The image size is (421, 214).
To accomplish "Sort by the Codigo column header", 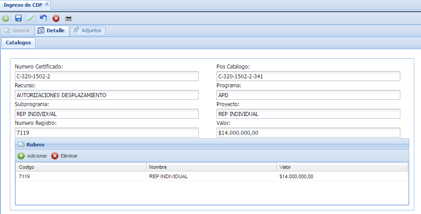I will click(81, 167).
